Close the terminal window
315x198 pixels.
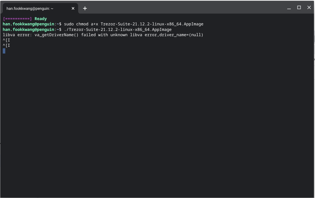point(309,8)
